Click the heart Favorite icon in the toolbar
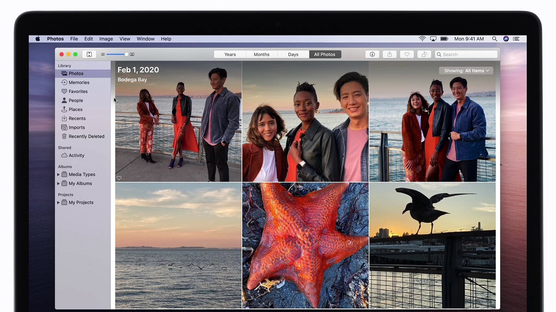Image resolution: width=556 pixels, height=312 pixels. click(x=407, y=55)
